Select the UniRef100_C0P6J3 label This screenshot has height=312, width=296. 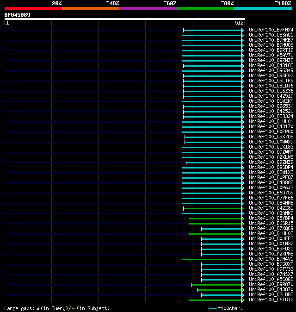pos(271,188)
